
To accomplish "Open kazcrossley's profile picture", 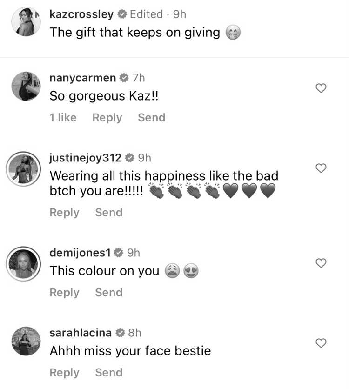I will pos(26,22).
